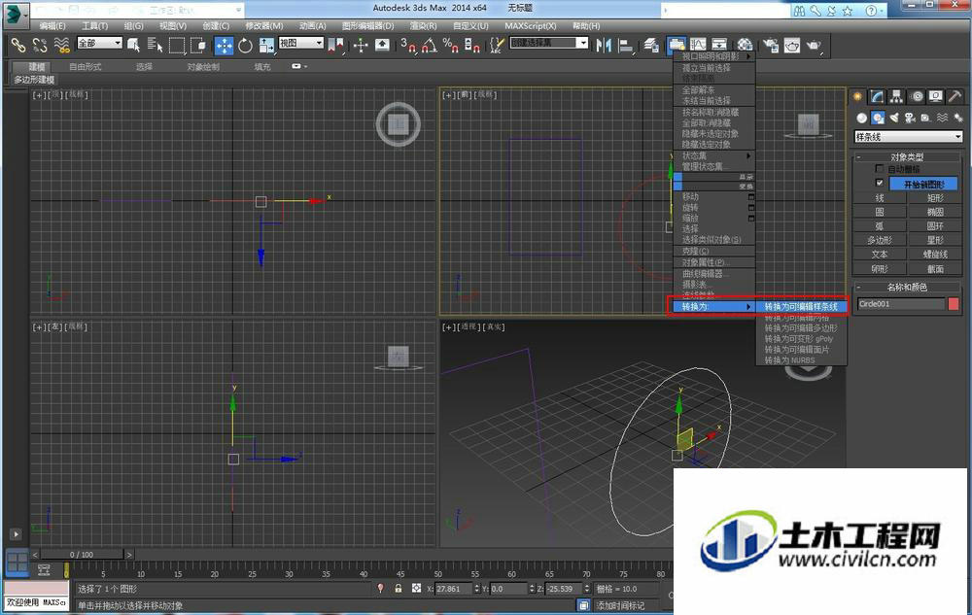This screenshot has width=972, height=615.
Task: Open the Material Editor sphere icon
Action: [745, 46]
